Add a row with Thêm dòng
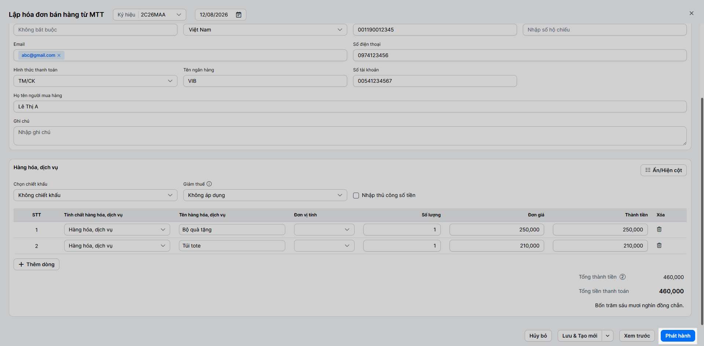 [x=36, y=264]
